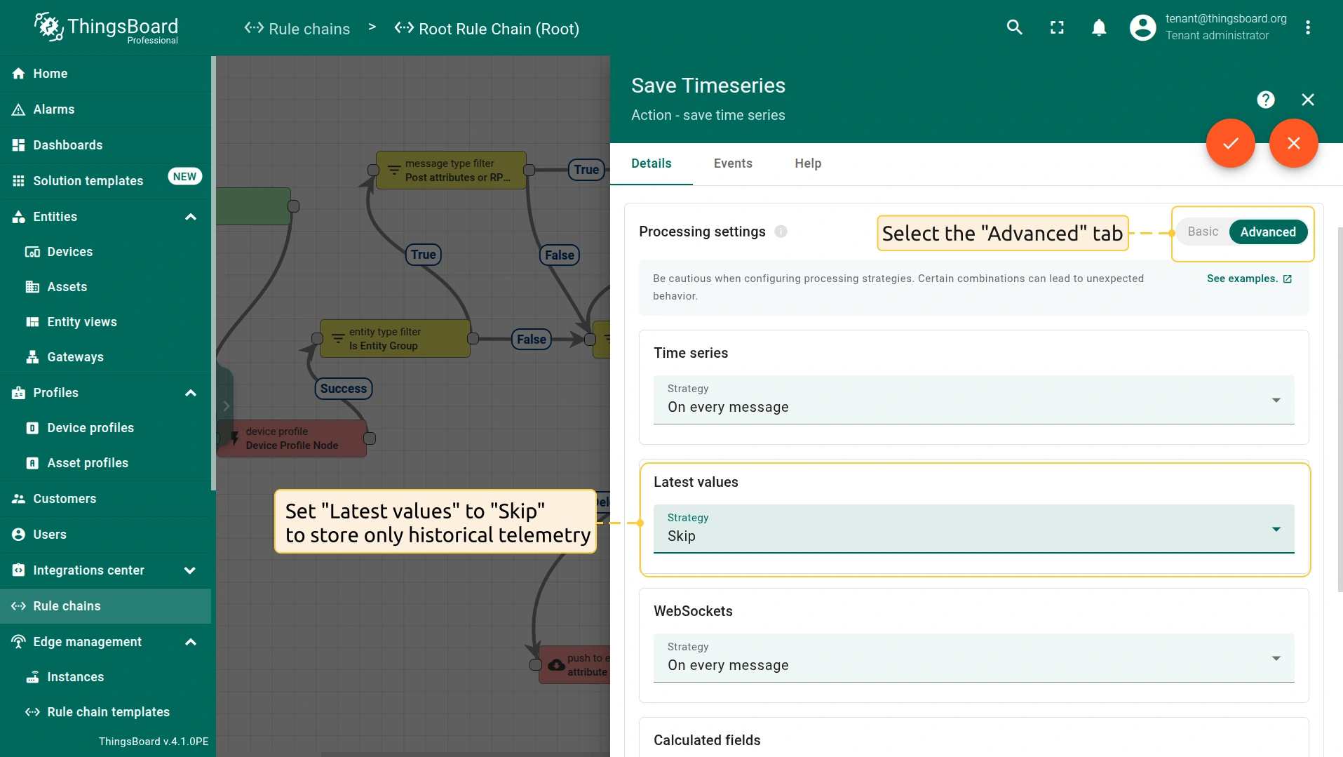Click the search icon in top bar

pos(1014,27)
